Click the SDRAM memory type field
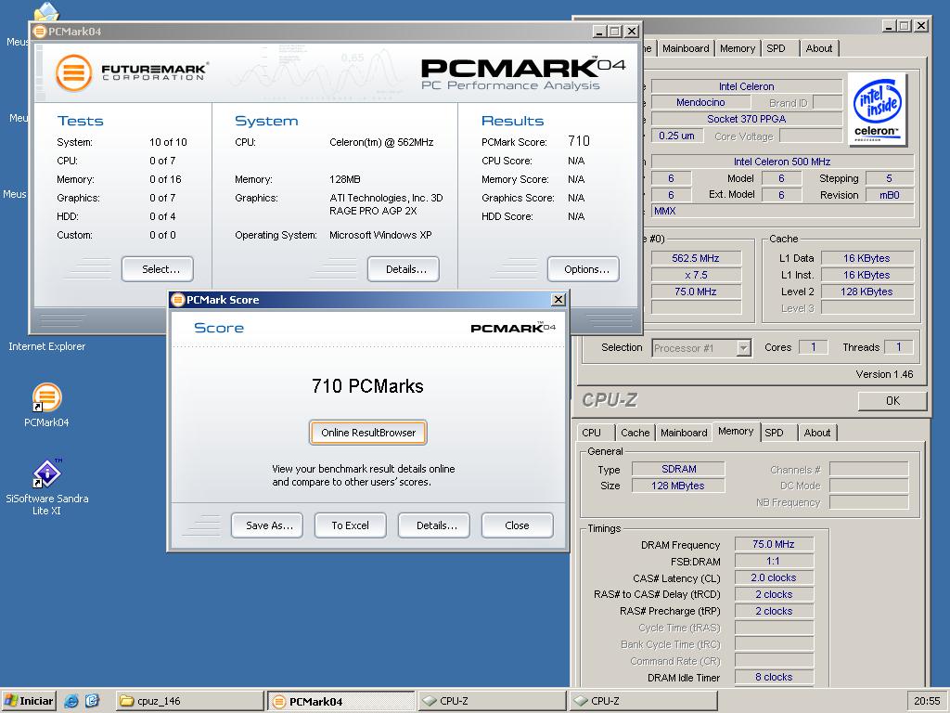Image resolution: width=950 pixels, height=713 pixels. click(678, 469)
